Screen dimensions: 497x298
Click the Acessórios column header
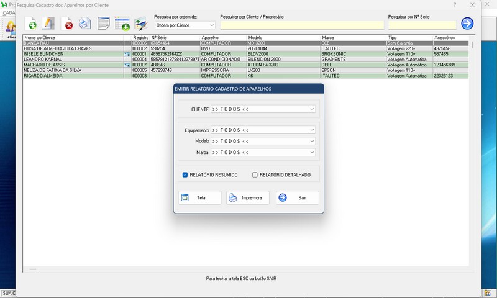click(x=451, y=38)
